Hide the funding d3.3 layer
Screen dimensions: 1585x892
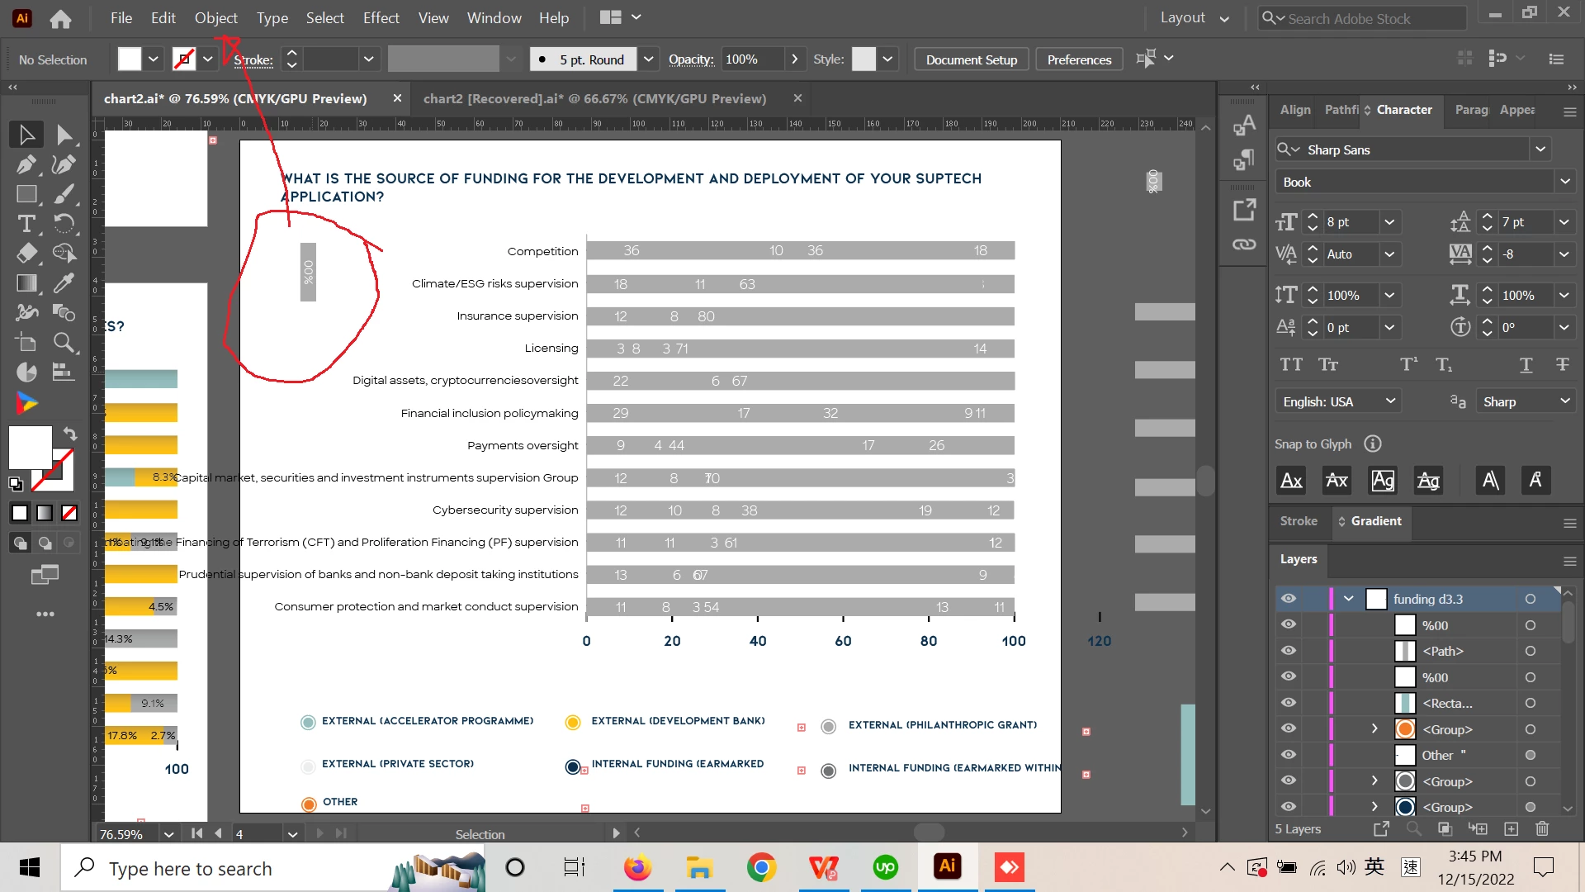[x=1288, y=599]
